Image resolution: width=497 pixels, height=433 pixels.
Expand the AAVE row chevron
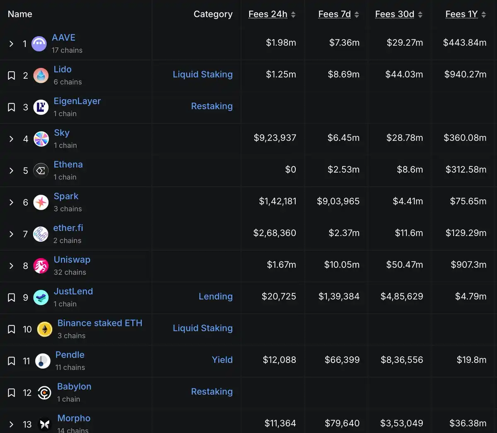(x=12, y=44)
